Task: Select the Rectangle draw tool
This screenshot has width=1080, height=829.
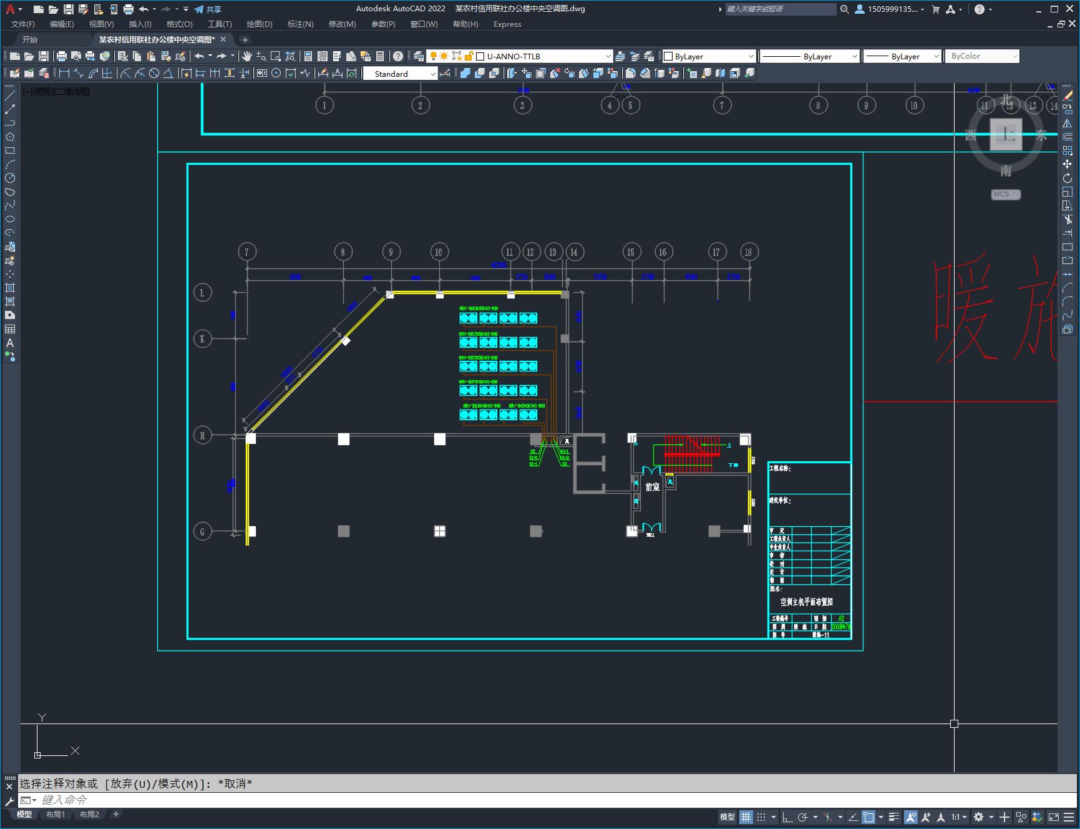Action: pos(10,150)
